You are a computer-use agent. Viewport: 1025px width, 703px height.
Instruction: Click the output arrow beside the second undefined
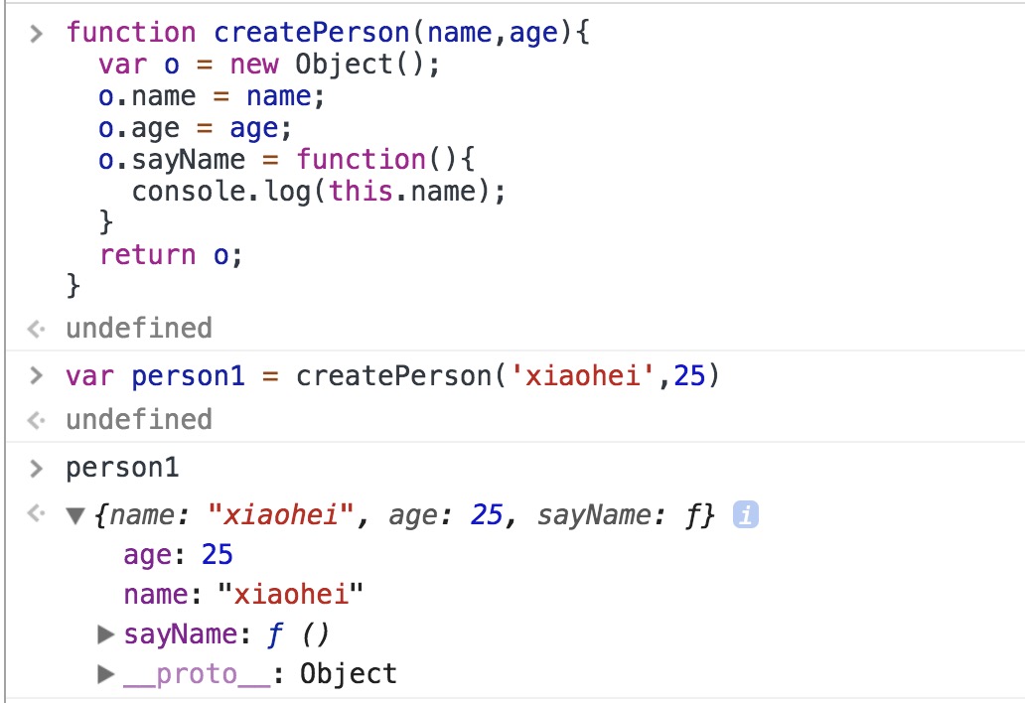tap(36, 420)
